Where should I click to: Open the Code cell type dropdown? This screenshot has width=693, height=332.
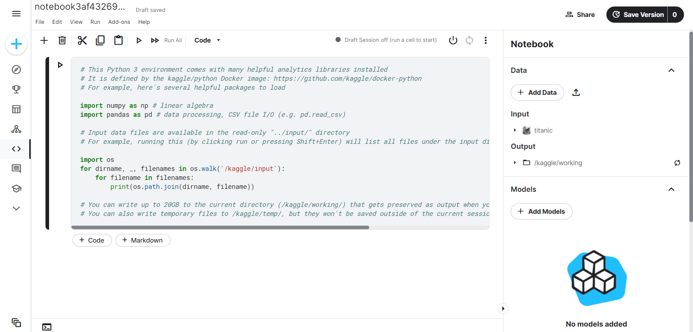[x=207, y=40]
